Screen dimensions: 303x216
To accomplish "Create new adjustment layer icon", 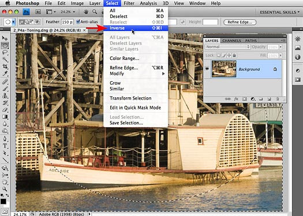I will pyautogui.click(x=253, y=99).
